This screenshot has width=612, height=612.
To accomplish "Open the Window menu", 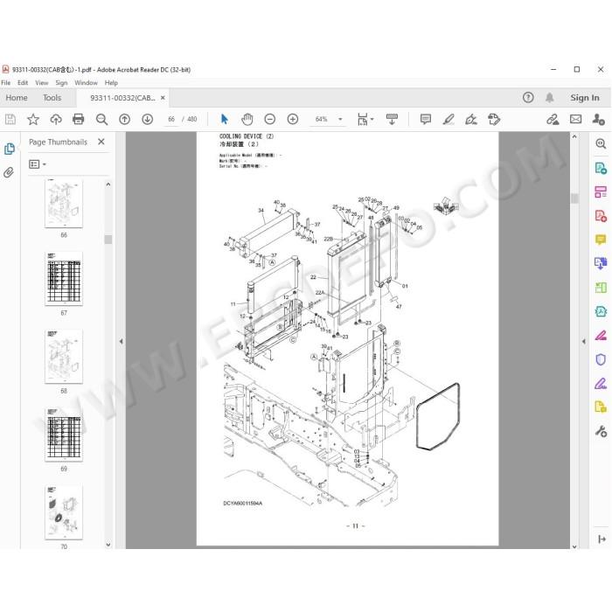I will pyautogui.click(x=86, y=83).
